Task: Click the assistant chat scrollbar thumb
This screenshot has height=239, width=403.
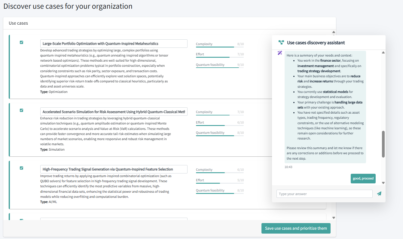Action: [383, 144]
